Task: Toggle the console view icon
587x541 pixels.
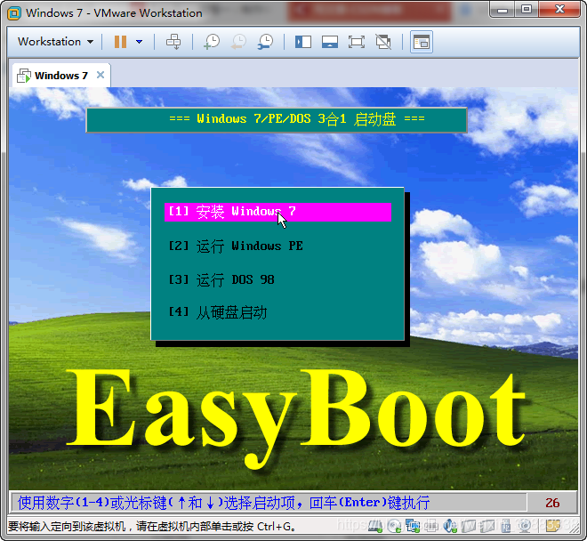Action: tap(422, 42)
